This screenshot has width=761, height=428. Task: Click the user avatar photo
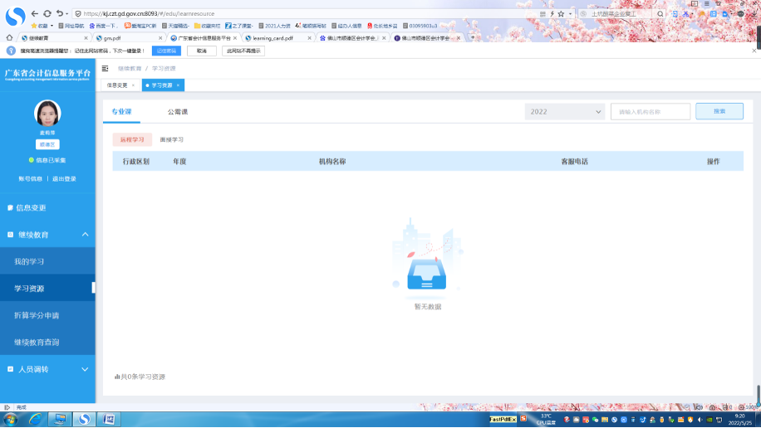tap(47, 113)
